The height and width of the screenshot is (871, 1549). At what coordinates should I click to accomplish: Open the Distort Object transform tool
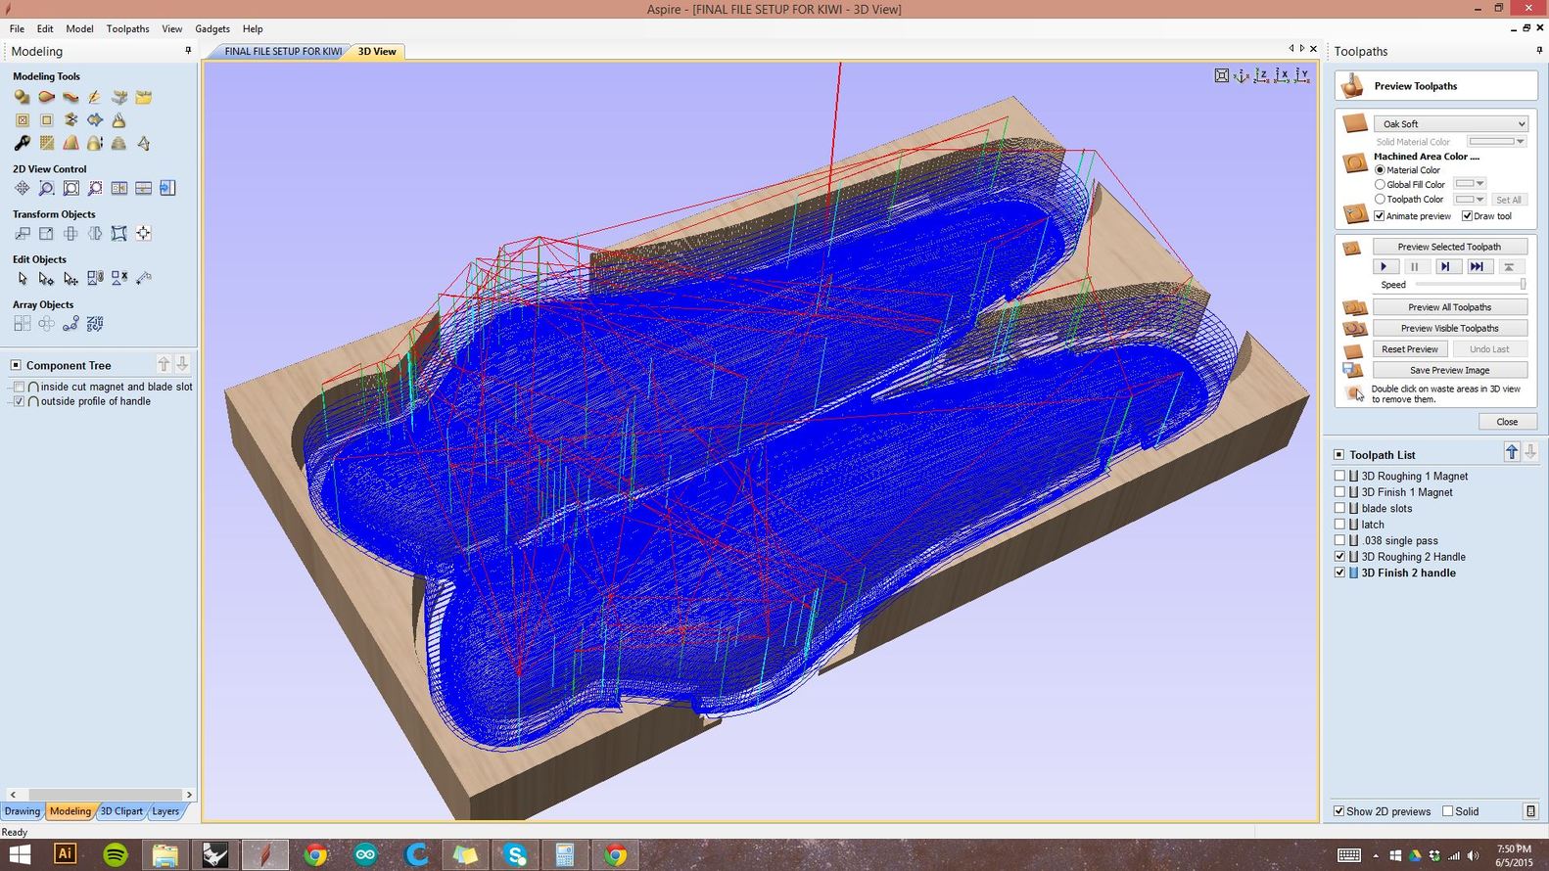[x=118, y=233]
